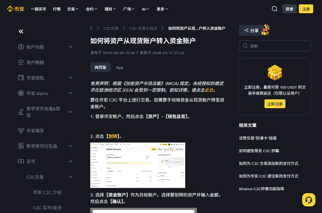322x213 pixels.
Task: Select the 用户教程 sidebar icon
Action: [21, 62]
